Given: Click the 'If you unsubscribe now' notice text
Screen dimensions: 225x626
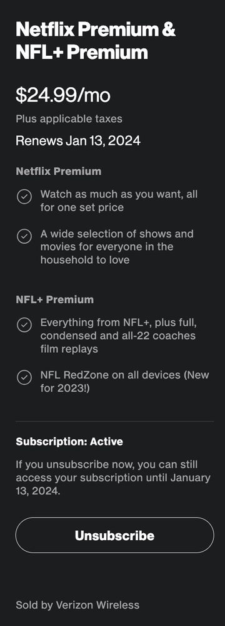Looking at the screenshot, I should tap(113, 478).
